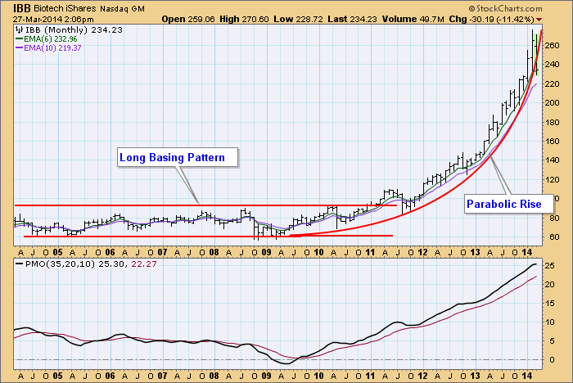The width and height of the screenshot is (573, 383).
Task: Click the 12 year marker on PMO axis
Action: coord(422,375)
